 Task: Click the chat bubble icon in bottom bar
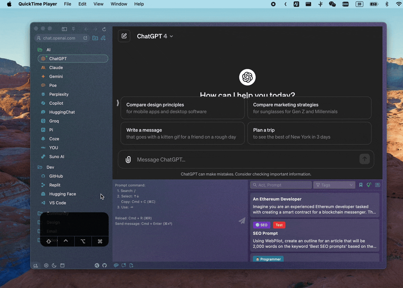[123, 265]
